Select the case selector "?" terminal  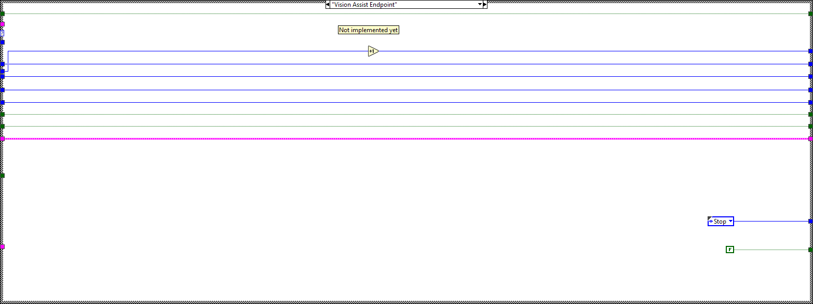(2, 33)
